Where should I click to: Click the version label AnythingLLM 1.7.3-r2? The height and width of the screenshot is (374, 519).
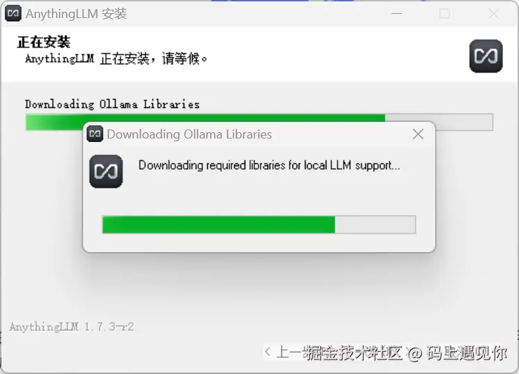[x=72, y=327]
